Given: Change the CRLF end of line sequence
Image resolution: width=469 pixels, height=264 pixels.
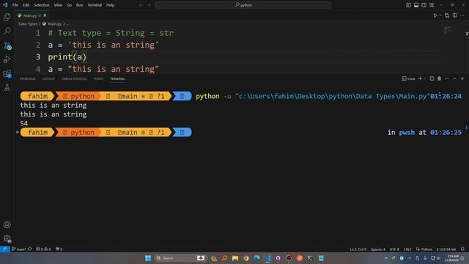Looking at the screenshot, I should (x=407, y=249).
